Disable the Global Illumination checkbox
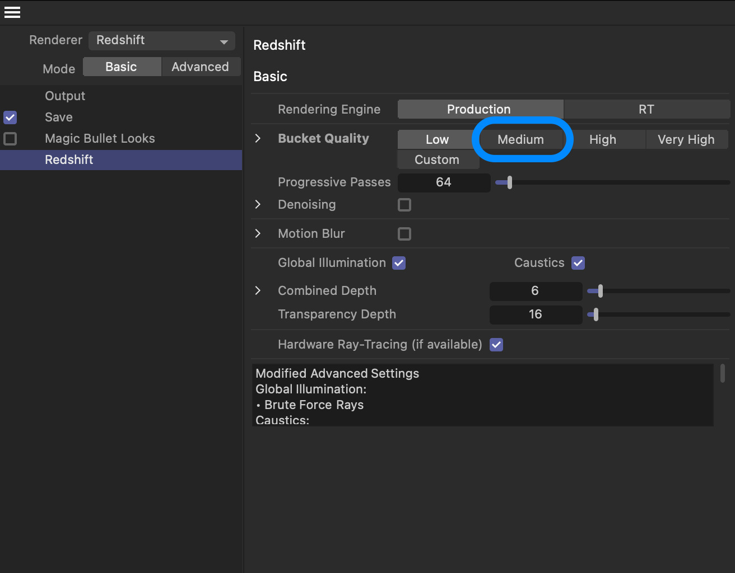This screenshot has height=573, width=735. point(399,263)
